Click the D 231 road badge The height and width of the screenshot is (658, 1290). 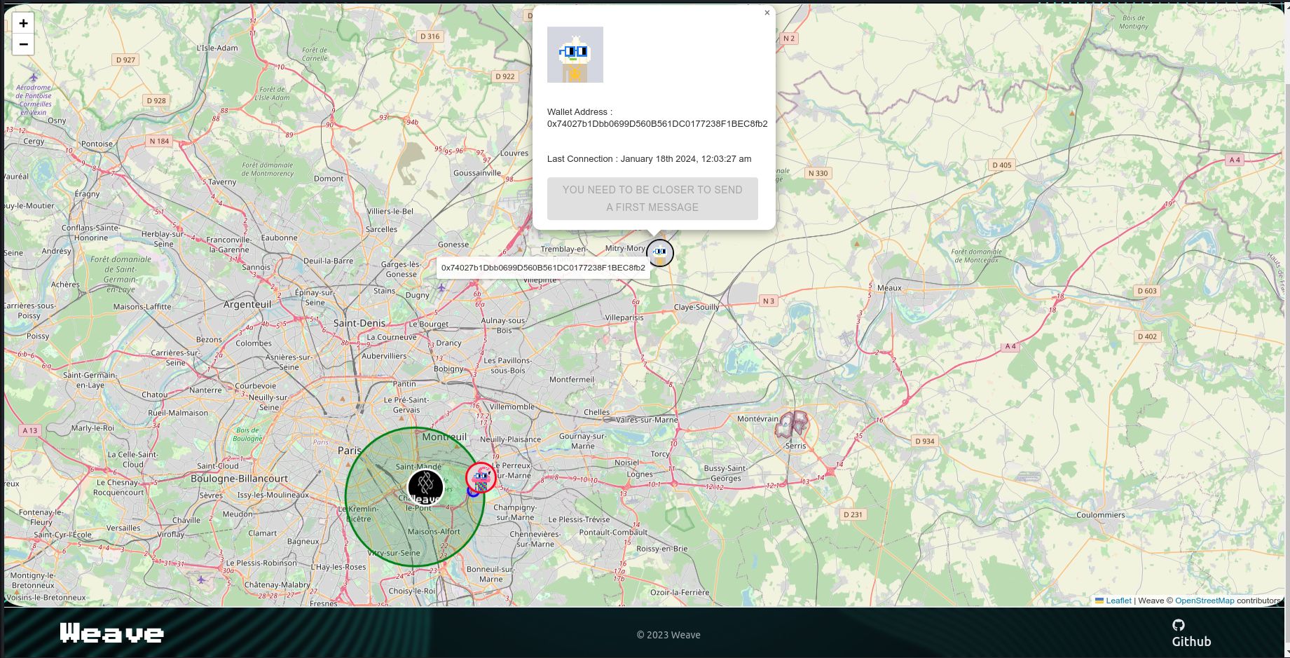point(853,514)
